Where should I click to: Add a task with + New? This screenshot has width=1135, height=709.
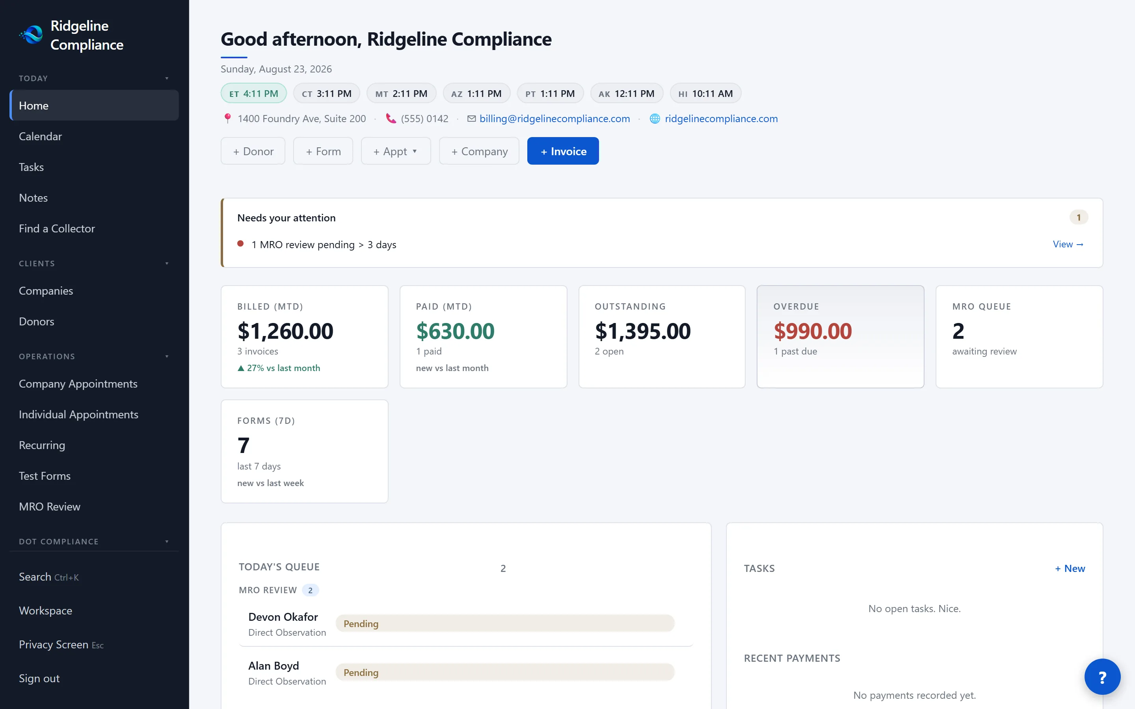[1070, 568]
